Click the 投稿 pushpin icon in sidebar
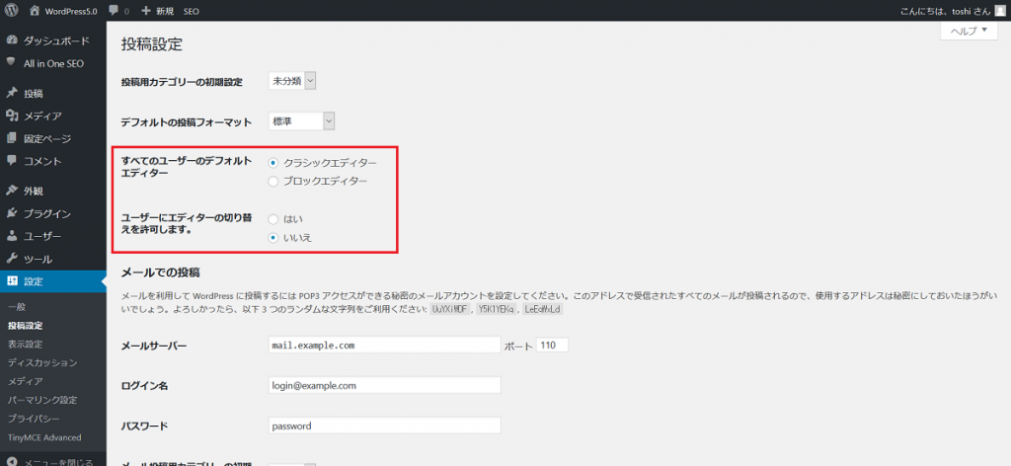1011x466 pixels. point(11,94)
